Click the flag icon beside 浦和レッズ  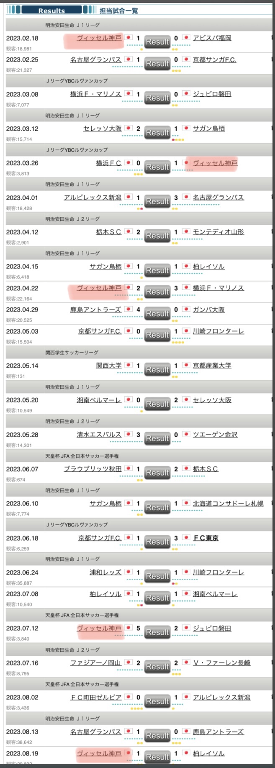(129, 572)
